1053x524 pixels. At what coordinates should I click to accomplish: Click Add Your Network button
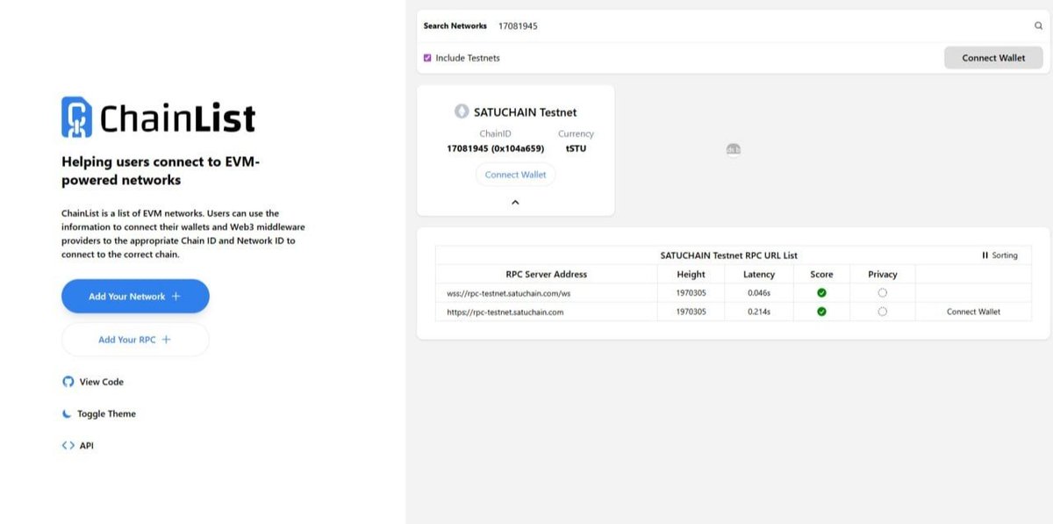[134, 296]
